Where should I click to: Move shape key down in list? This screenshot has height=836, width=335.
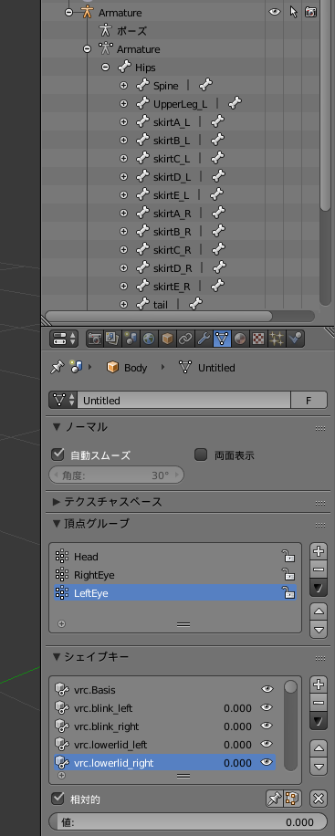tap(319, 766)
